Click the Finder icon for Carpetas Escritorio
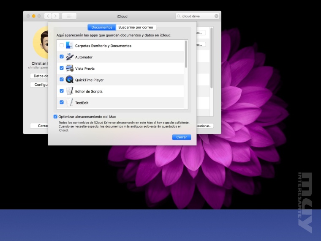 click(x=69, y=46)
